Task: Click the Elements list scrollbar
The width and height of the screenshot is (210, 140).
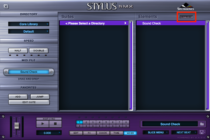Action: pyautogui.click(x=208, y=65)
